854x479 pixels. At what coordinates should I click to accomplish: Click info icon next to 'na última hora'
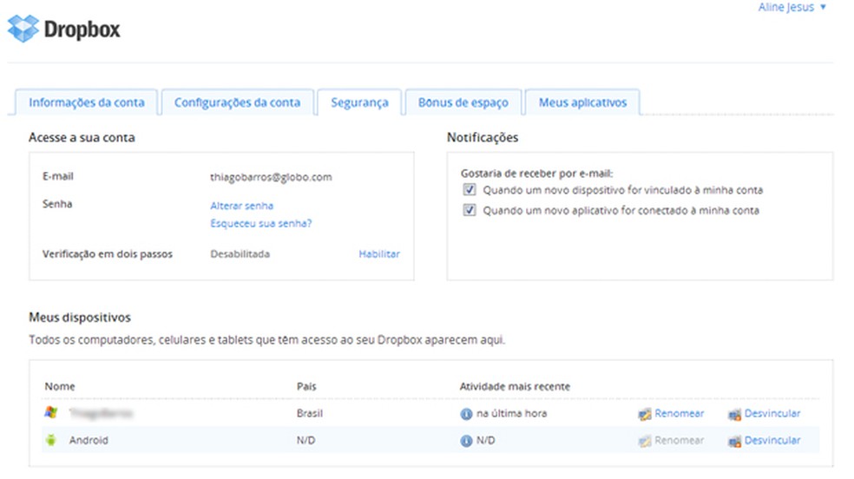point(466,414)
